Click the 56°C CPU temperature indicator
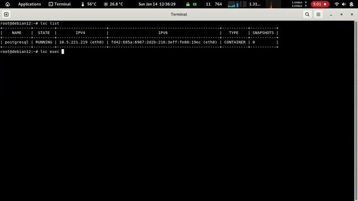The width and height of the screenshot is (358, 201). (x=88, y=4)
